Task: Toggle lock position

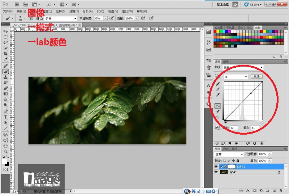Action: pyautogui.click(x=233, y=161)
